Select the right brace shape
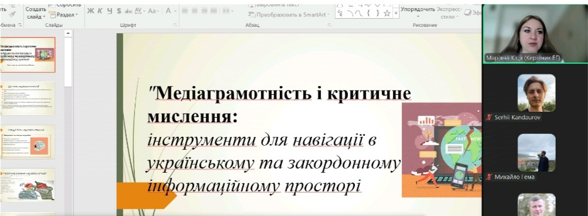Viewport: 588px width, 216px height. pyautogui.click(x=378, y=13)
